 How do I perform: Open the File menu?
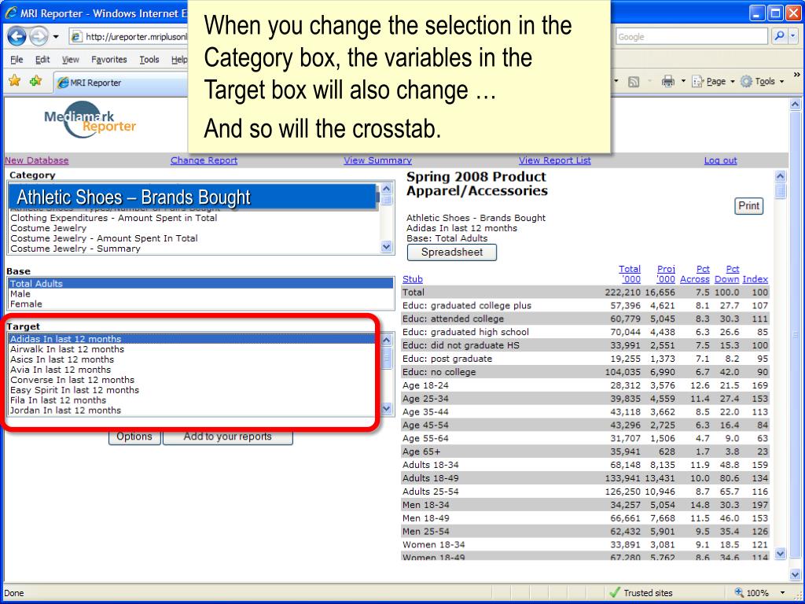pyautogui.click(x=17, y=60)
